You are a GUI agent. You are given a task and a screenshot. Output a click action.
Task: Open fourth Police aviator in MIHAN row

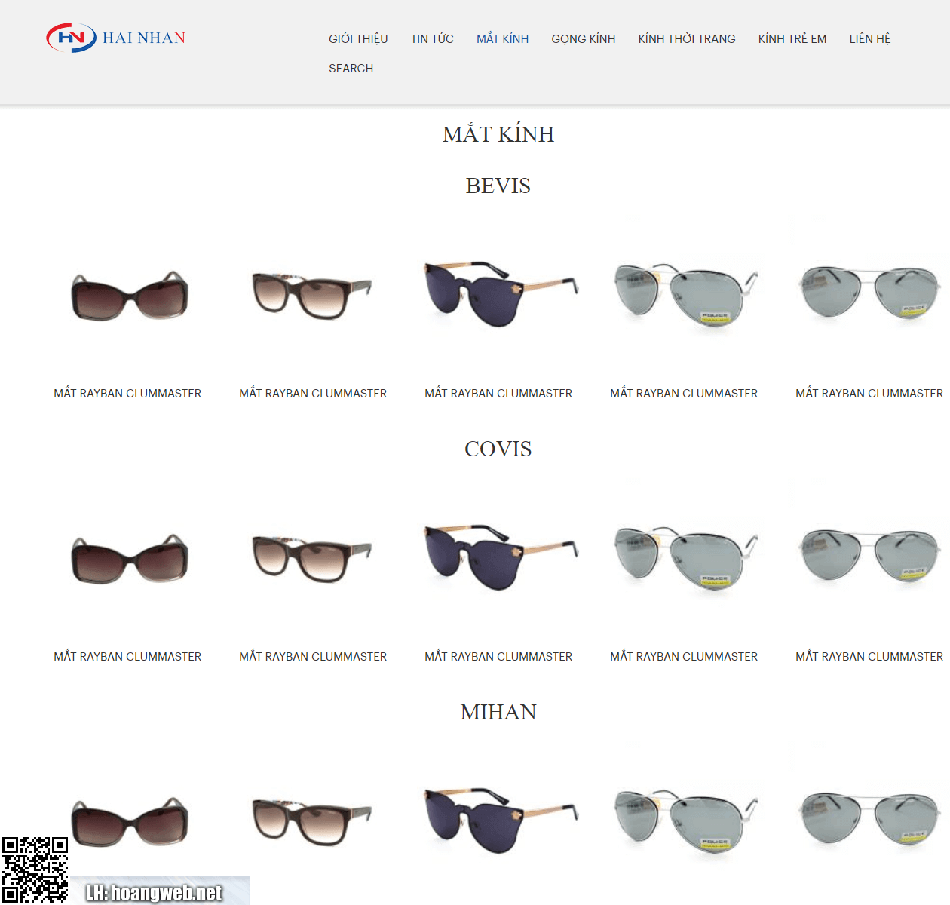coord(685,821)
